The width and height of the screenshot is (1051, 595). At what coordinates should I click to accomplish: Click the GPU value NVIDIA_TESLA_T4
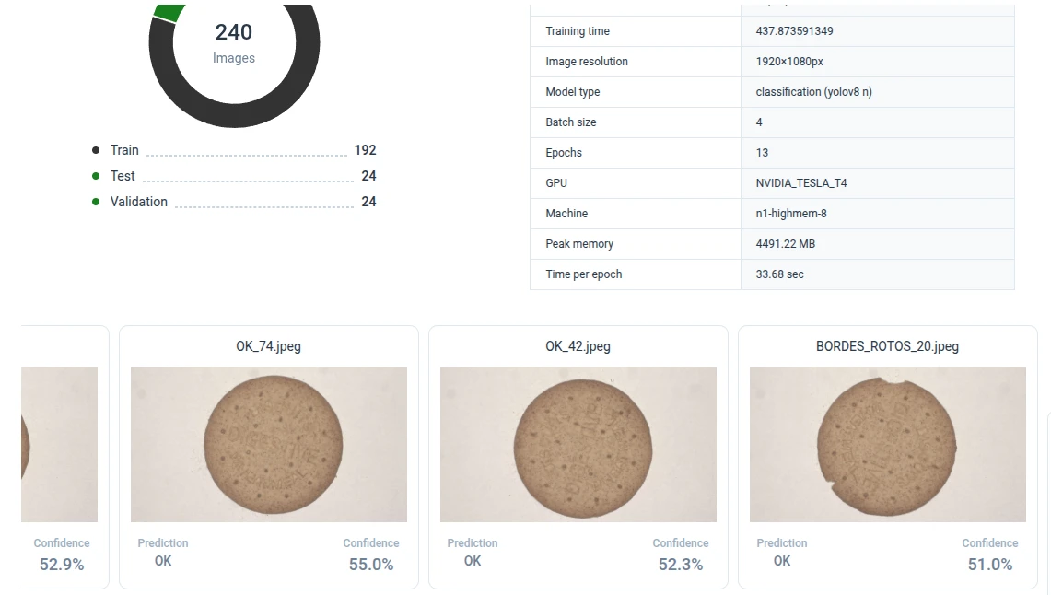(x=800, y=183)
